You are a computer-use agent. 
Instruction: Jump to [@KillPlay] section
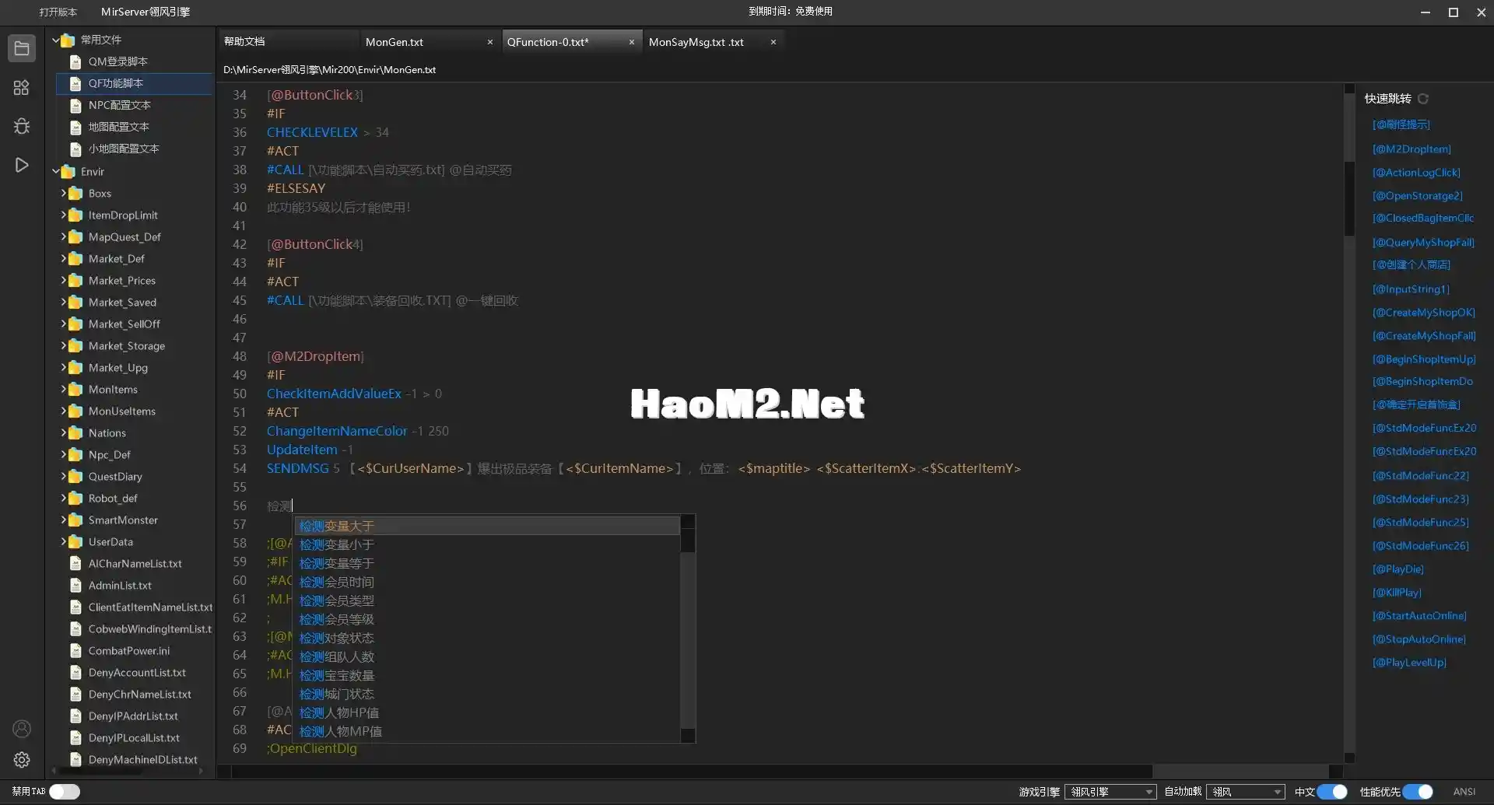click(x=1397, y=592)
